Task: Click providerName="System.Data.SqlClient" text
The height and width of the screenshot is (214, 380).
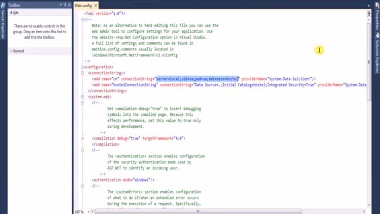Action: pyautogui.click(x=277, y=79)
